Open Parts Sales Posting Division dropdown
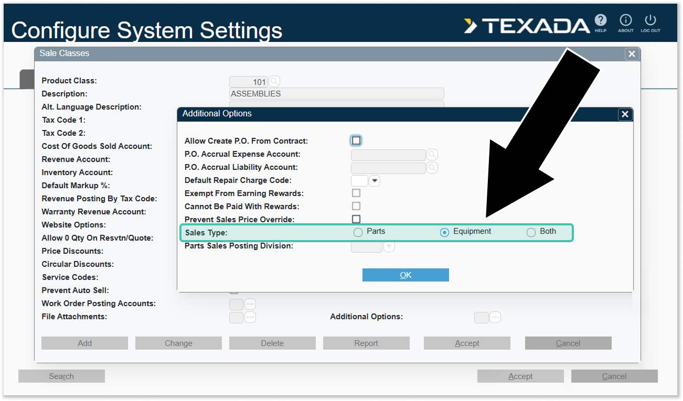The width and height of the screenshot is (683, 401). pyautogui.click(x=389, y=246)
